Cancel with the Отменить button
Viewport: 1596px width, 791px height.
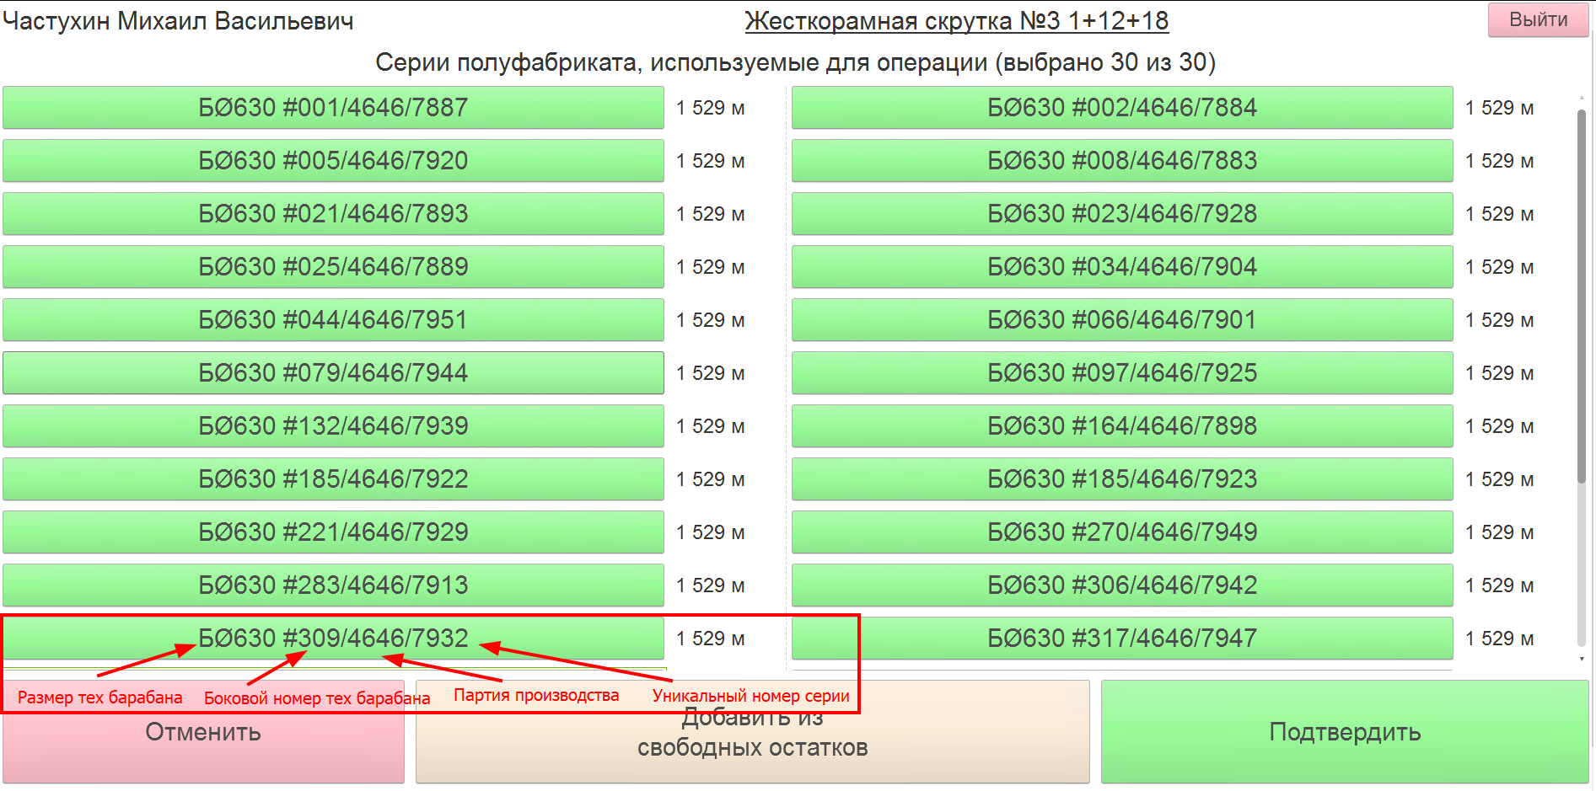[203, 731]
